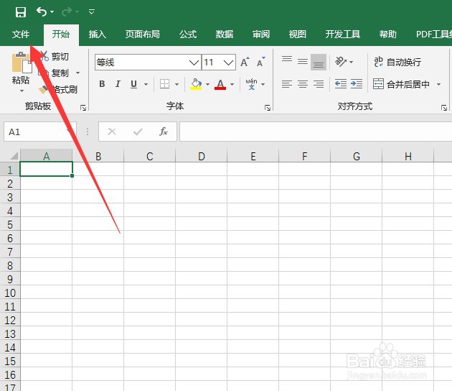The image size is (452, 391).
Task: Click the fx insert function icon
Action: [164, 132]
